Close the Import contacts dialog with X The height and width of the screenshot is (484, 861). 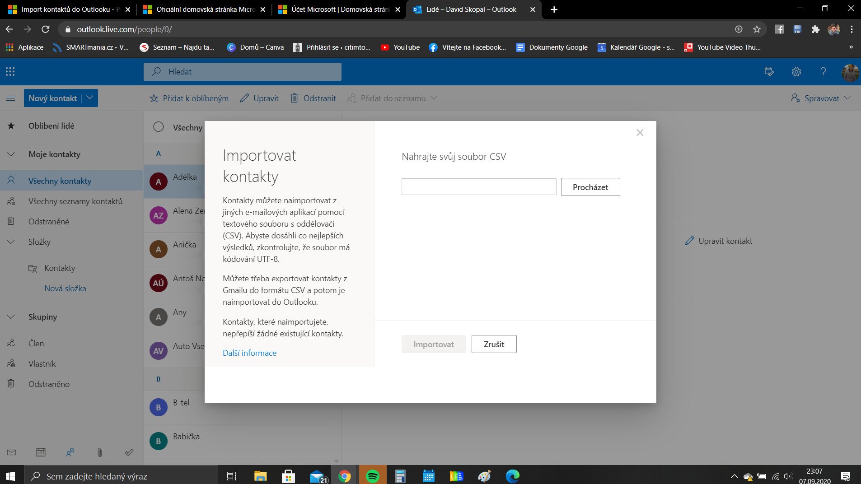point(640,132)
